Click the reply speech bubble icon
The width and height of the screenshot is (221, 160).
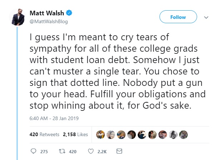point(34,151)
